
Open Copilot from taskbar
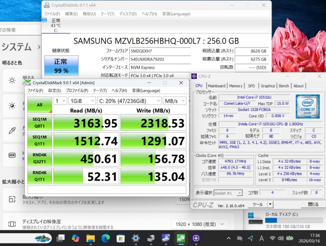coord(76,238)
